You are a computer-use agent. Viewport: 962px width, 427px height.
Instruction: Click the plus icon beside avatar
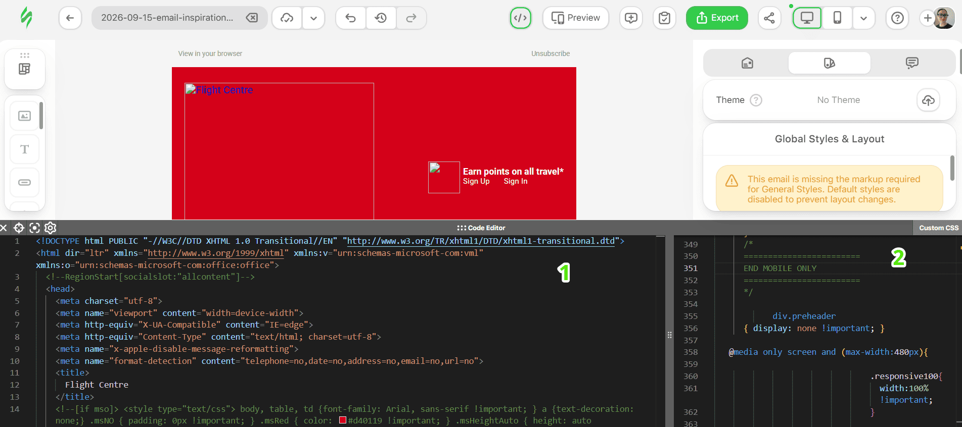[927, 18]
